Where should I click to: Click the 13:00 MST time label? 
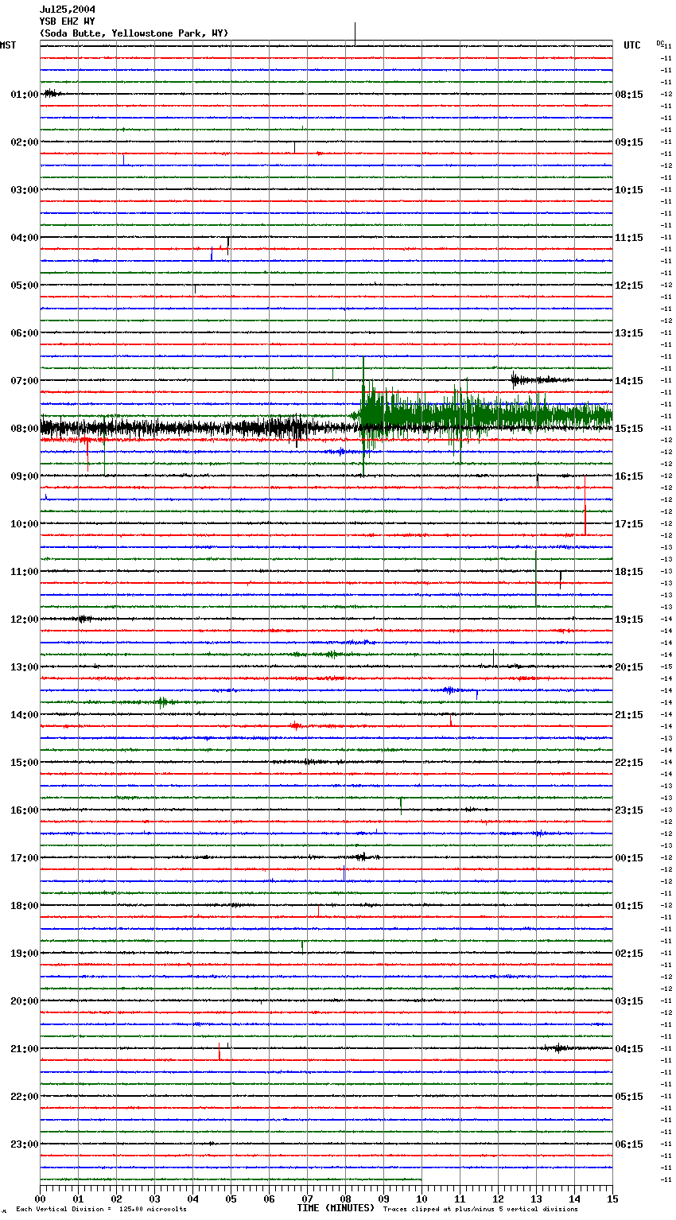tap(25, 667)
